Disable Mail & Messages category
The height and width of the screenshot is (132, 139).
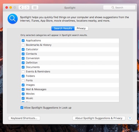pyautogui.click(x=23, y=89)
